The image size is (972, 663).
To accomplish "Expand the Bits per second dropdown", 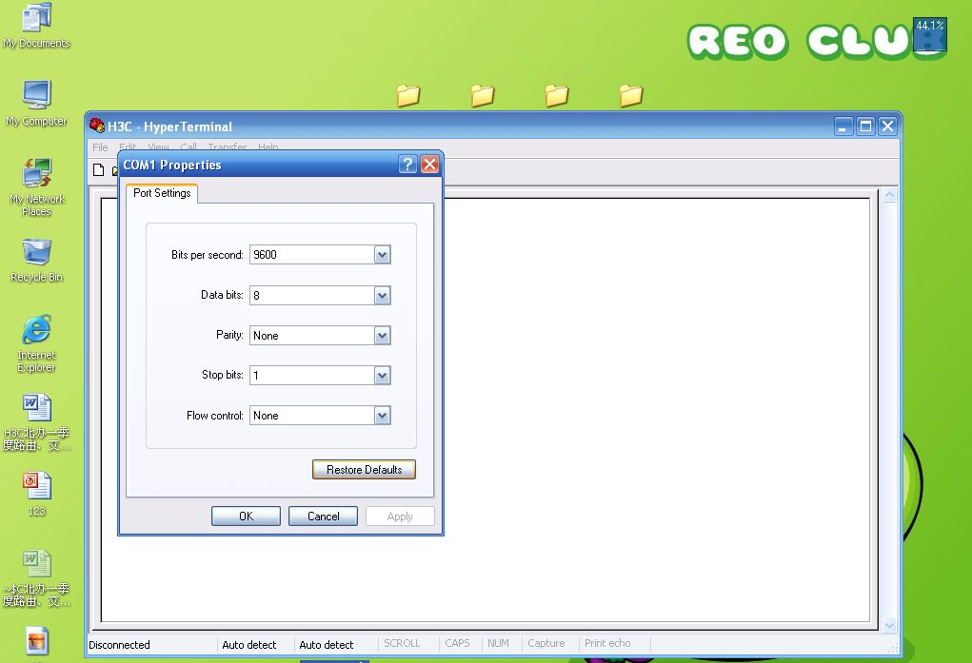I will coord(383,255).
